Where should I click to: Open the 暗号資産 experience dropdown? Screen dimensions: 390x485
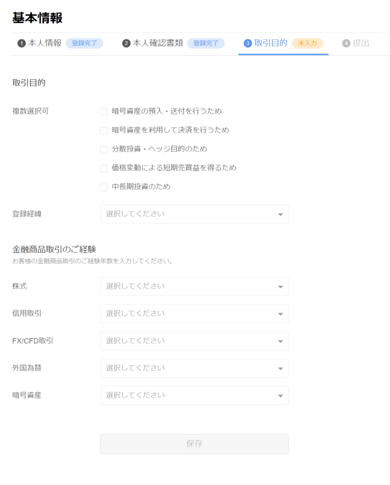pos(194,395)
